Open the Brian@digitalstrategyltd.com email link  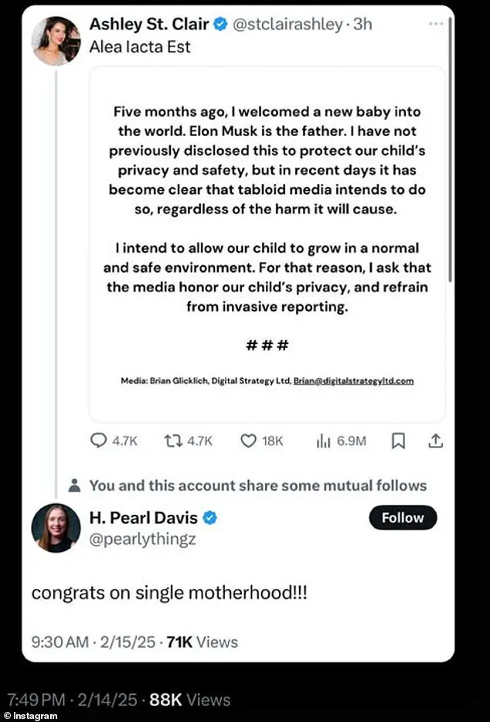pos(353,380)
